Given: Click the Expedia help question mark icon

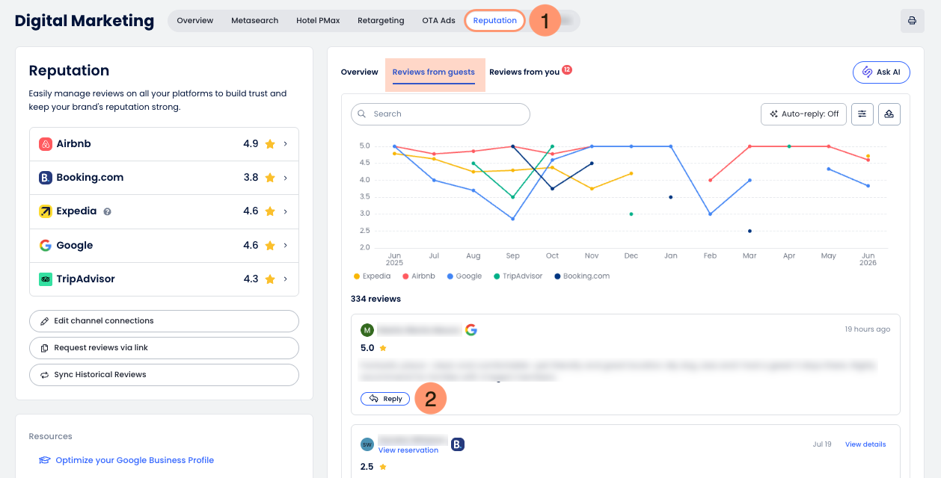Looking at the screenshot, I should coord(107,211).
